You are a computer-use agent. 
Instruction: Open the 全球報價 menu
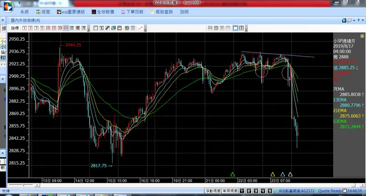point(103,12)
